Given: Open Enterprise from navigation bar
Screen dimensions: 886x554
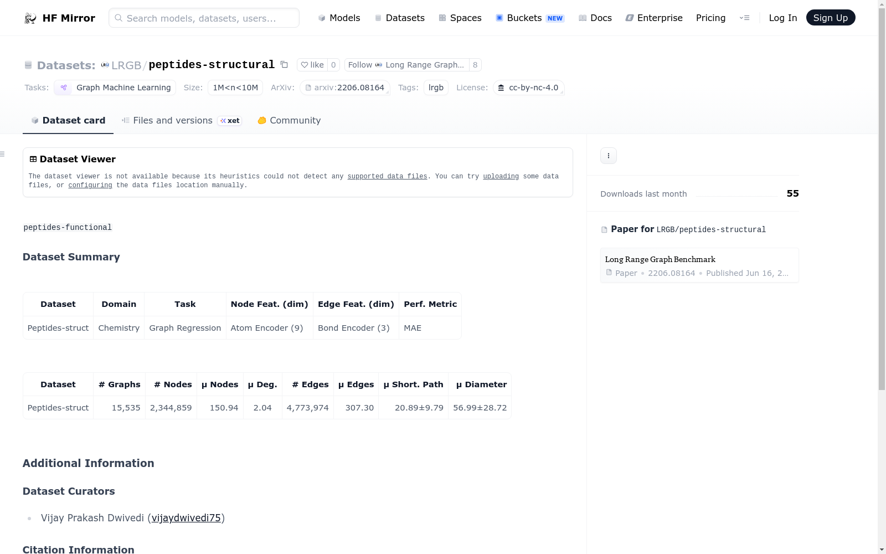Looking at the screenshot, I should point(654,18).
